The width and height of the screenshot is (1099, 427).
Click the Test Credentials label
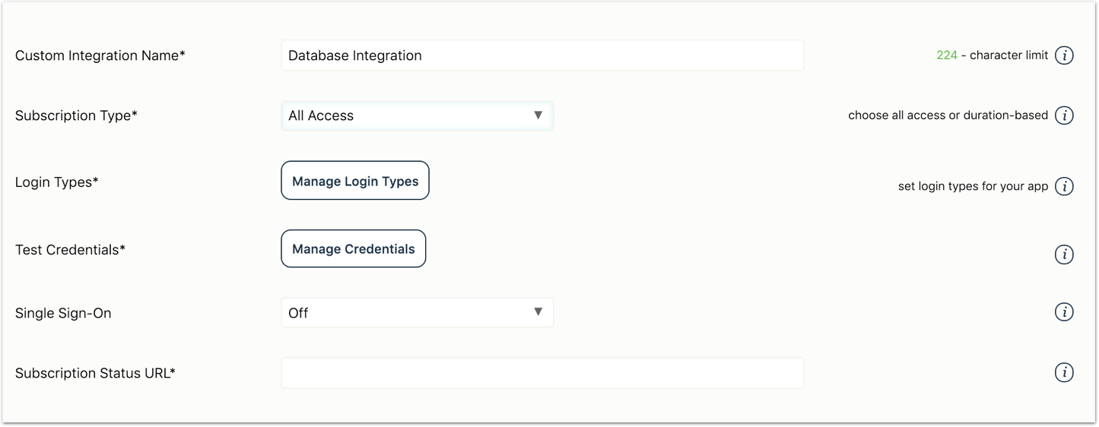[70, 249]
